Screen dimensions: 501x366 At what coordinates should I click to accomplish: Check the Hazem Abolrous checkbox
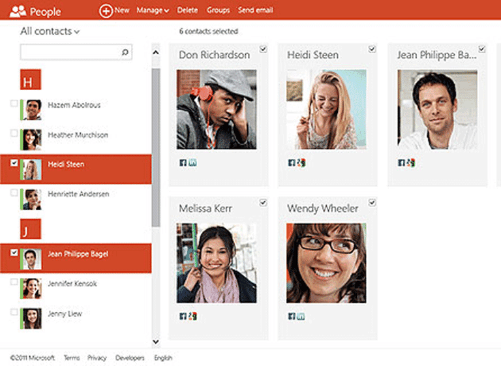pos(14,103)
